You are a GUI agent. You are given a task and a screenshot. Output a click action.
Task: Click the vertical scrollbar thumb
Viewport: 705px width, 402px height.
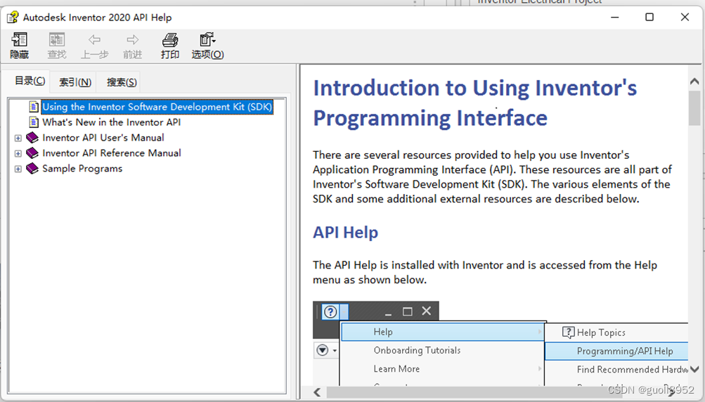(x=694, y=108)
